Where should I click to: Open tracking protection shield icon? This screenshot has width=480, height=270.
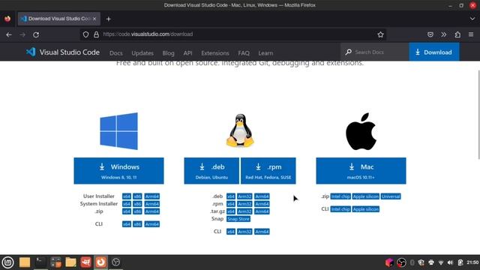pos(85,34)
